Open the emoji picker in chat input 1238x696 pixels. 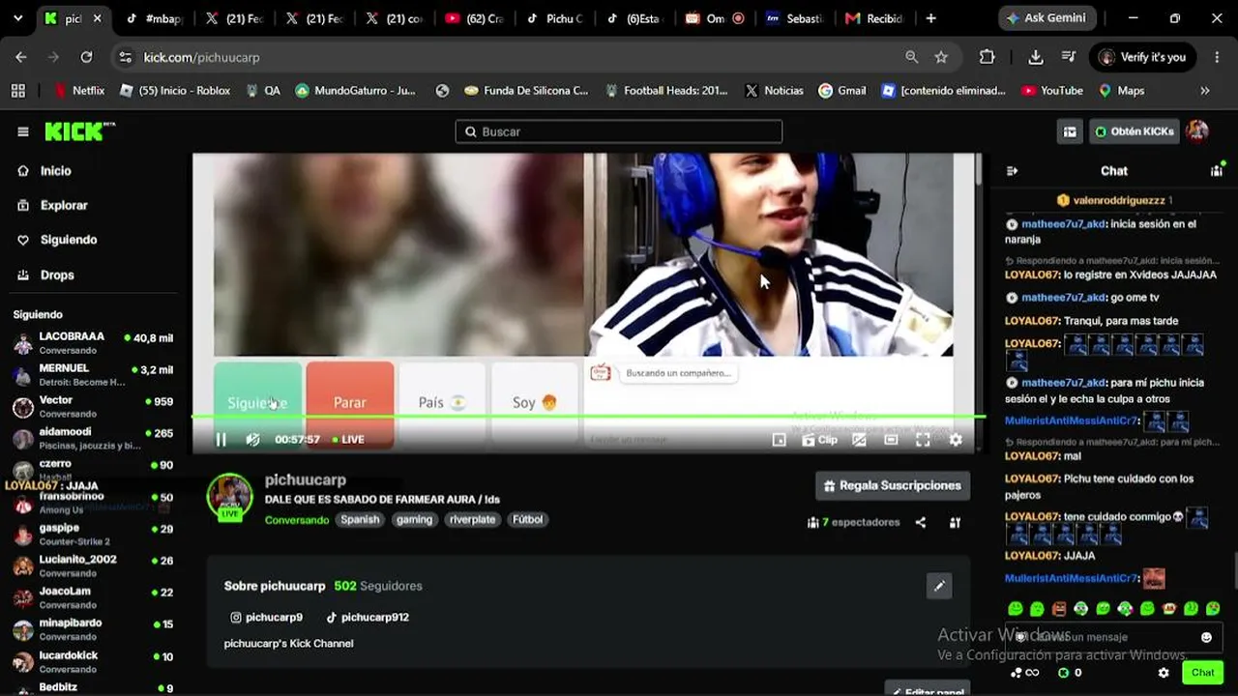pos(1206,638)
